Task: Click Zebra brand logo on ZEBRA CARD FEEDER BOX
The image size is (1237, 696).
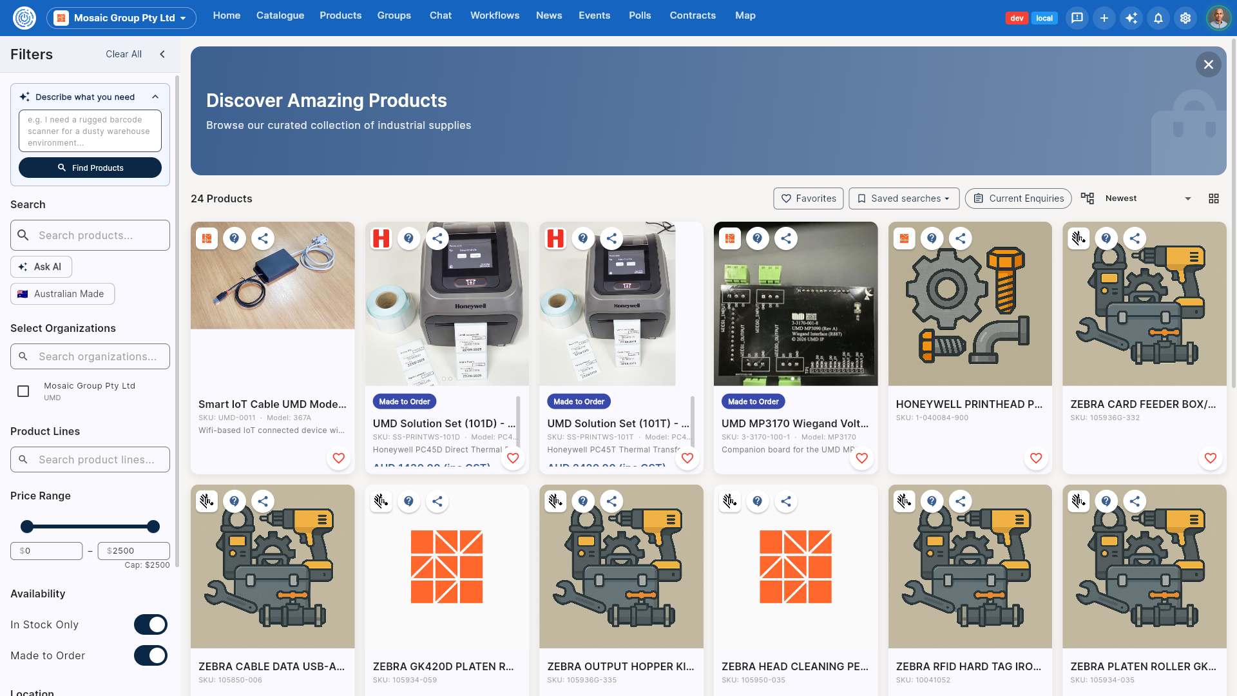Action: point(1079,238)
